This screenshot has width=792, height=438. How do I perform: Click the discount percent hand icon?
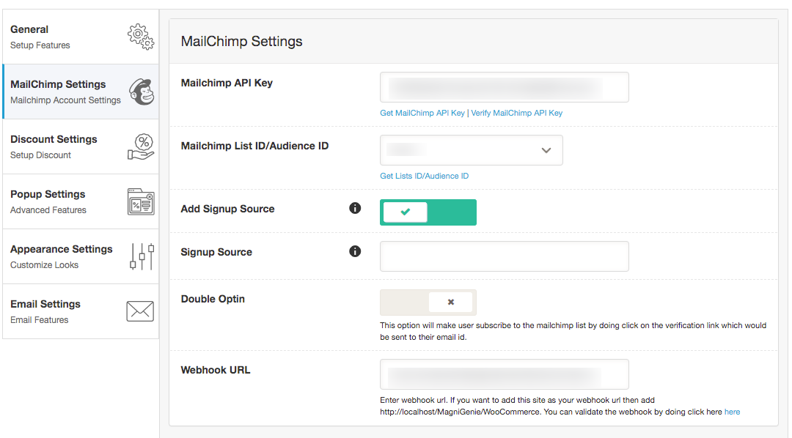[x=142, y=146]
